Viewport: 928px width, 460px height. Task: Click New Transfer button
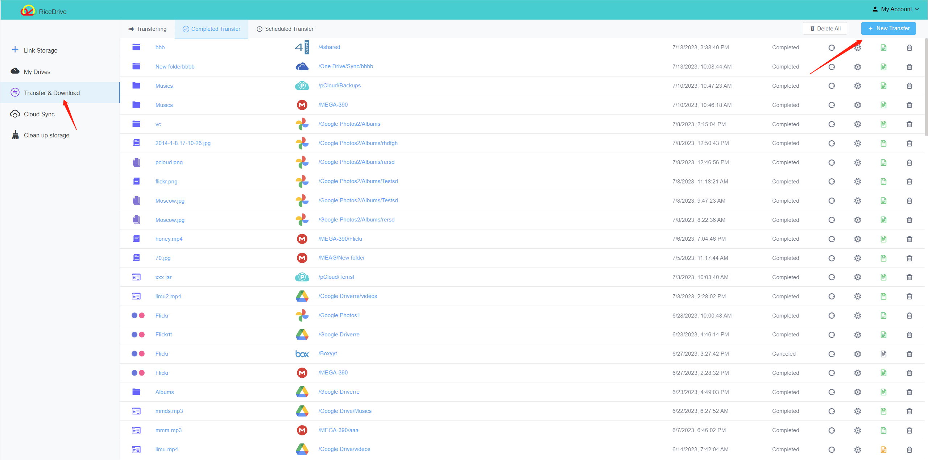[x=889, y=28]
